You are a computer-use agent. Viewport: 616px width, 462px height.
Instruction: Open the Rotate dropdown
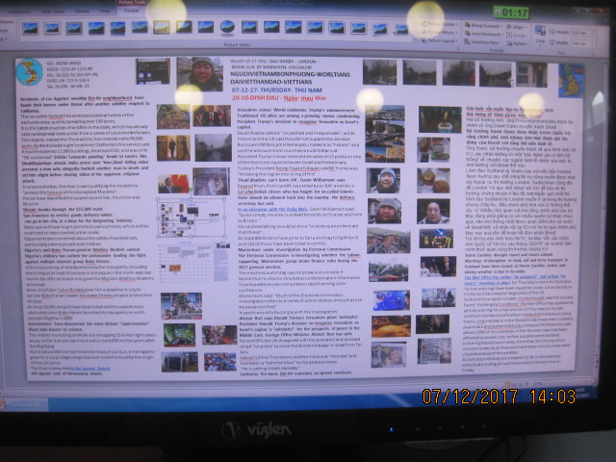click(x=517, y=43)
